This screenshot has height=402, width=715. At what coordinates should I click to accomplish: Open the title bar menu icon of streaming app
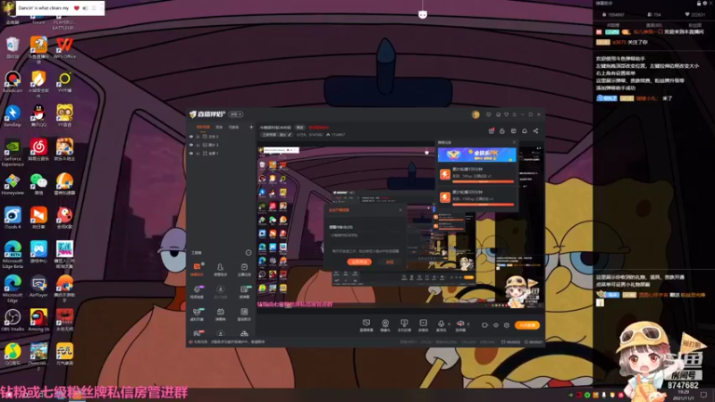click(x=515, y=114)
